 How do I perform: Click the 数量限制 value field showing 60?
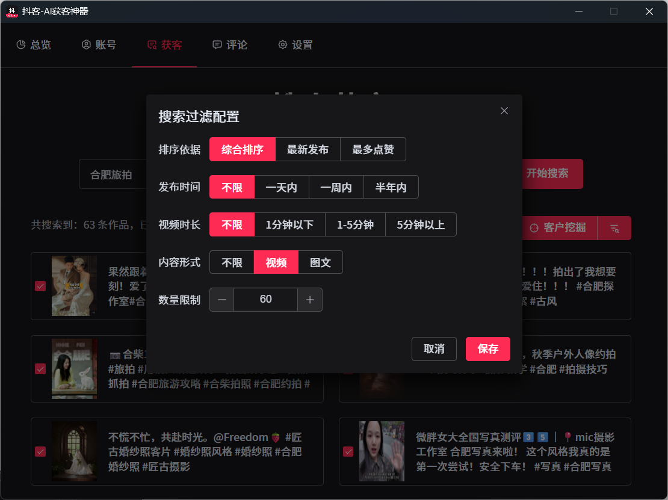(x=265, y=299)
